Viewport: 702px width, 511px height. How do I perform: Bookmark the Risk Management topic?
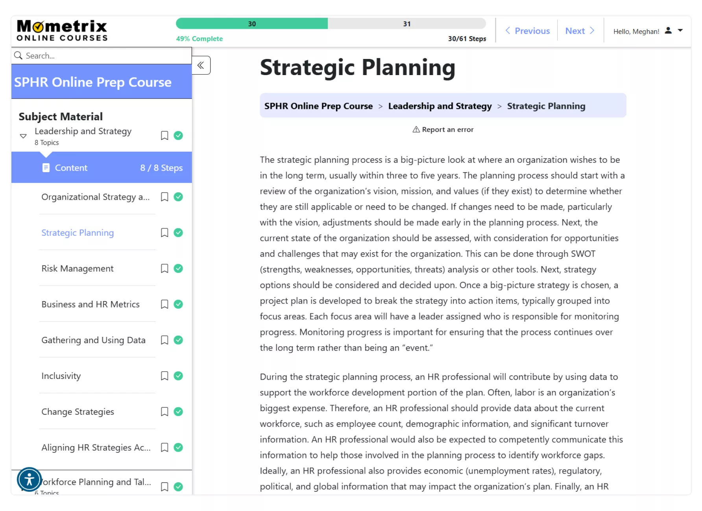[164, 268]
